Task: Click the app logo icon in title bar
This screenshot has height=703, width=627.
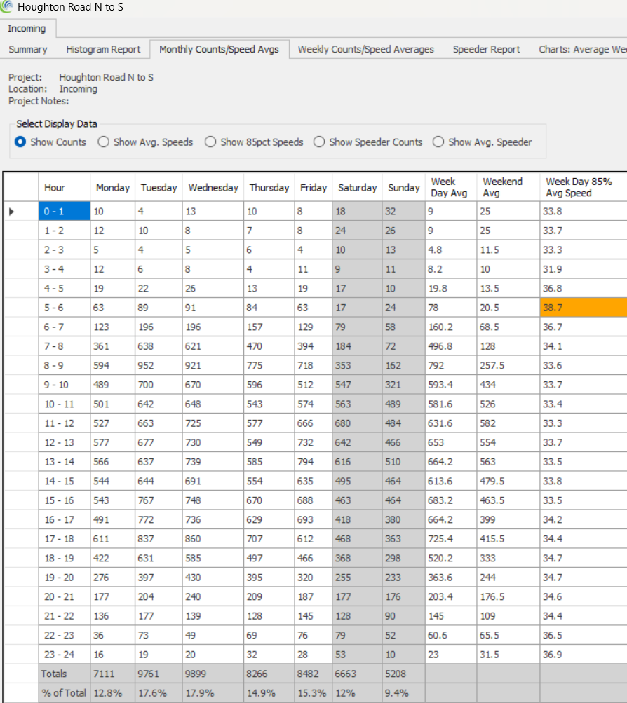Action: pos(8,8)
